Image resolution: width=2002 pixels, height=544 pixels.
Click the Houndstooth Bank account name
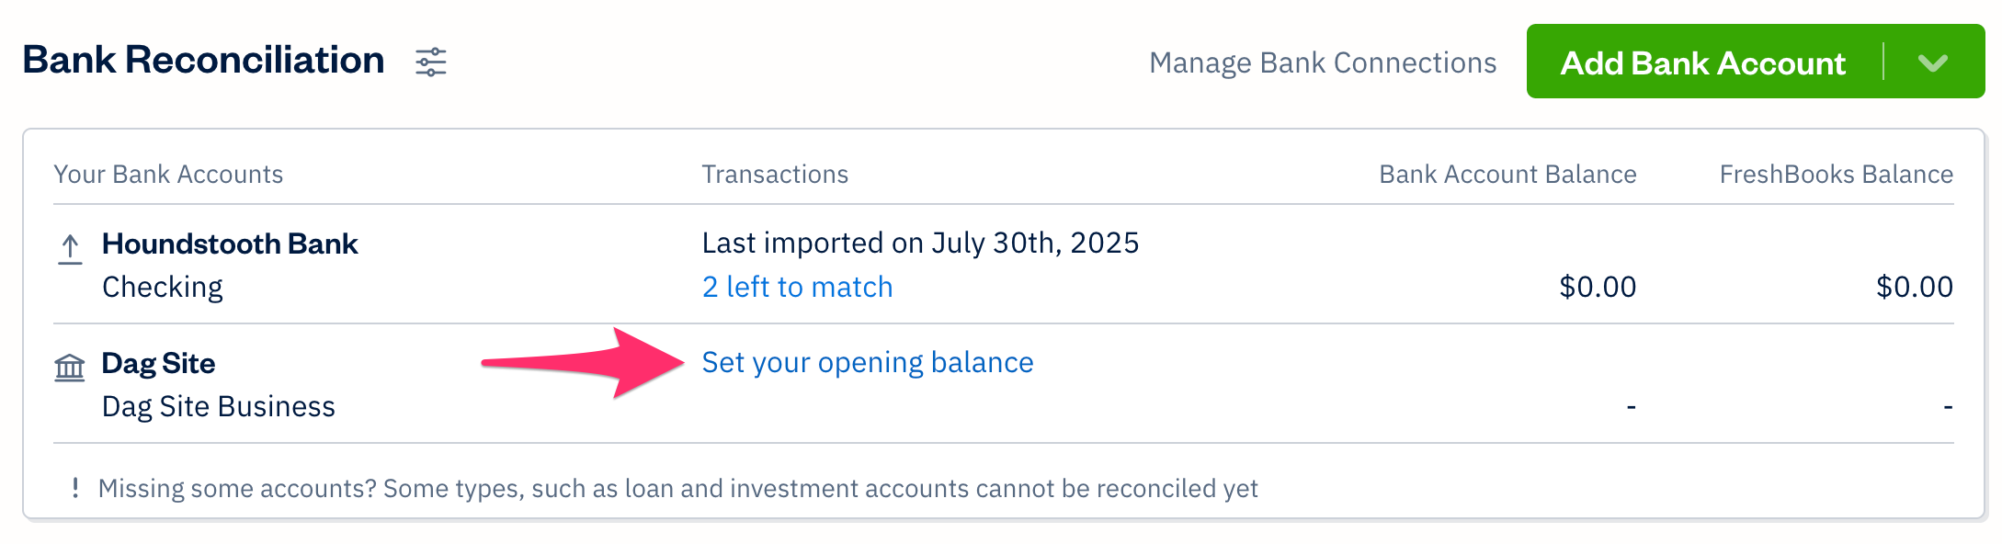[x=229, y=244]
